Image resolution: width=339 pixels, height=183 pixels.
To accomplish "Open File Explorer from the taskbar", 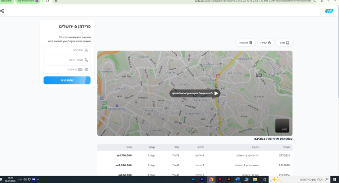I will [x=255, y=179].
